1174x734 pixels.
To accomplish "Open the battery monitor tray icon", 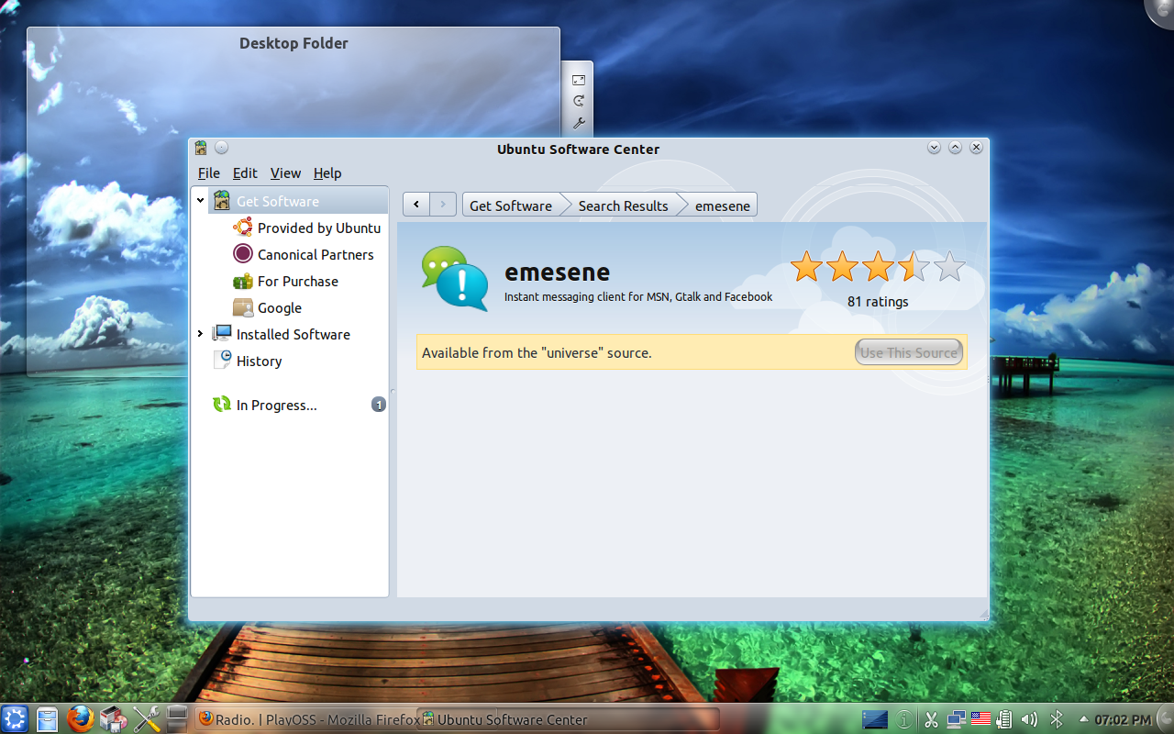I will coord(1004,720).
